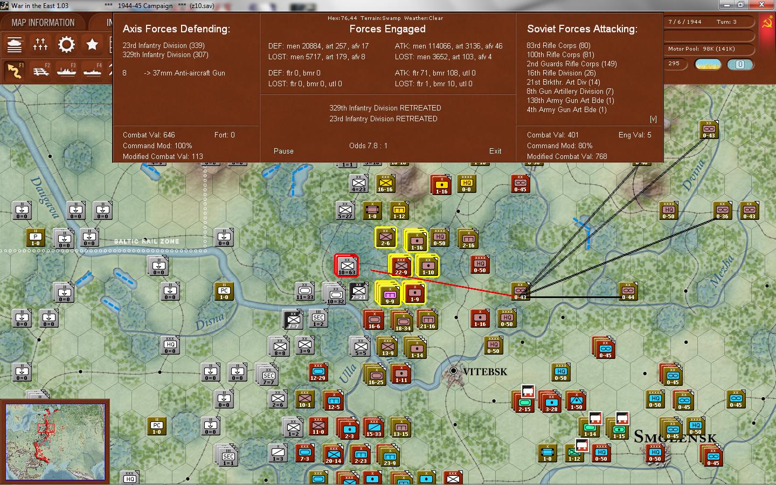Select the red-highlighted 10=63 German unit

pos(347,266)
